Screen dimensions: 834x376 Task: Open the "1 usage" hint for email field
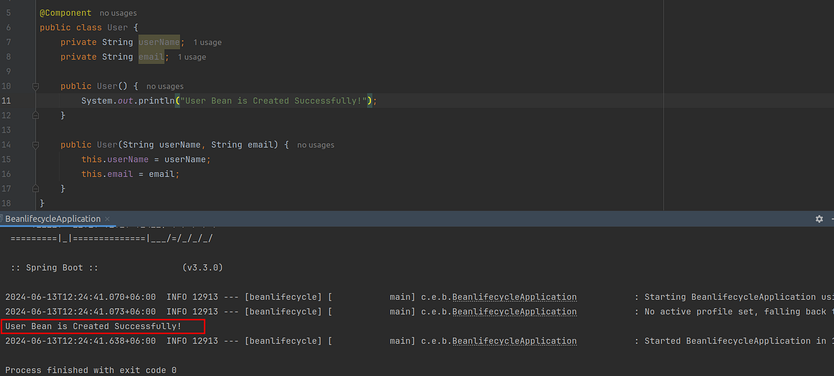pyautogui.click(x=192, y=57)
